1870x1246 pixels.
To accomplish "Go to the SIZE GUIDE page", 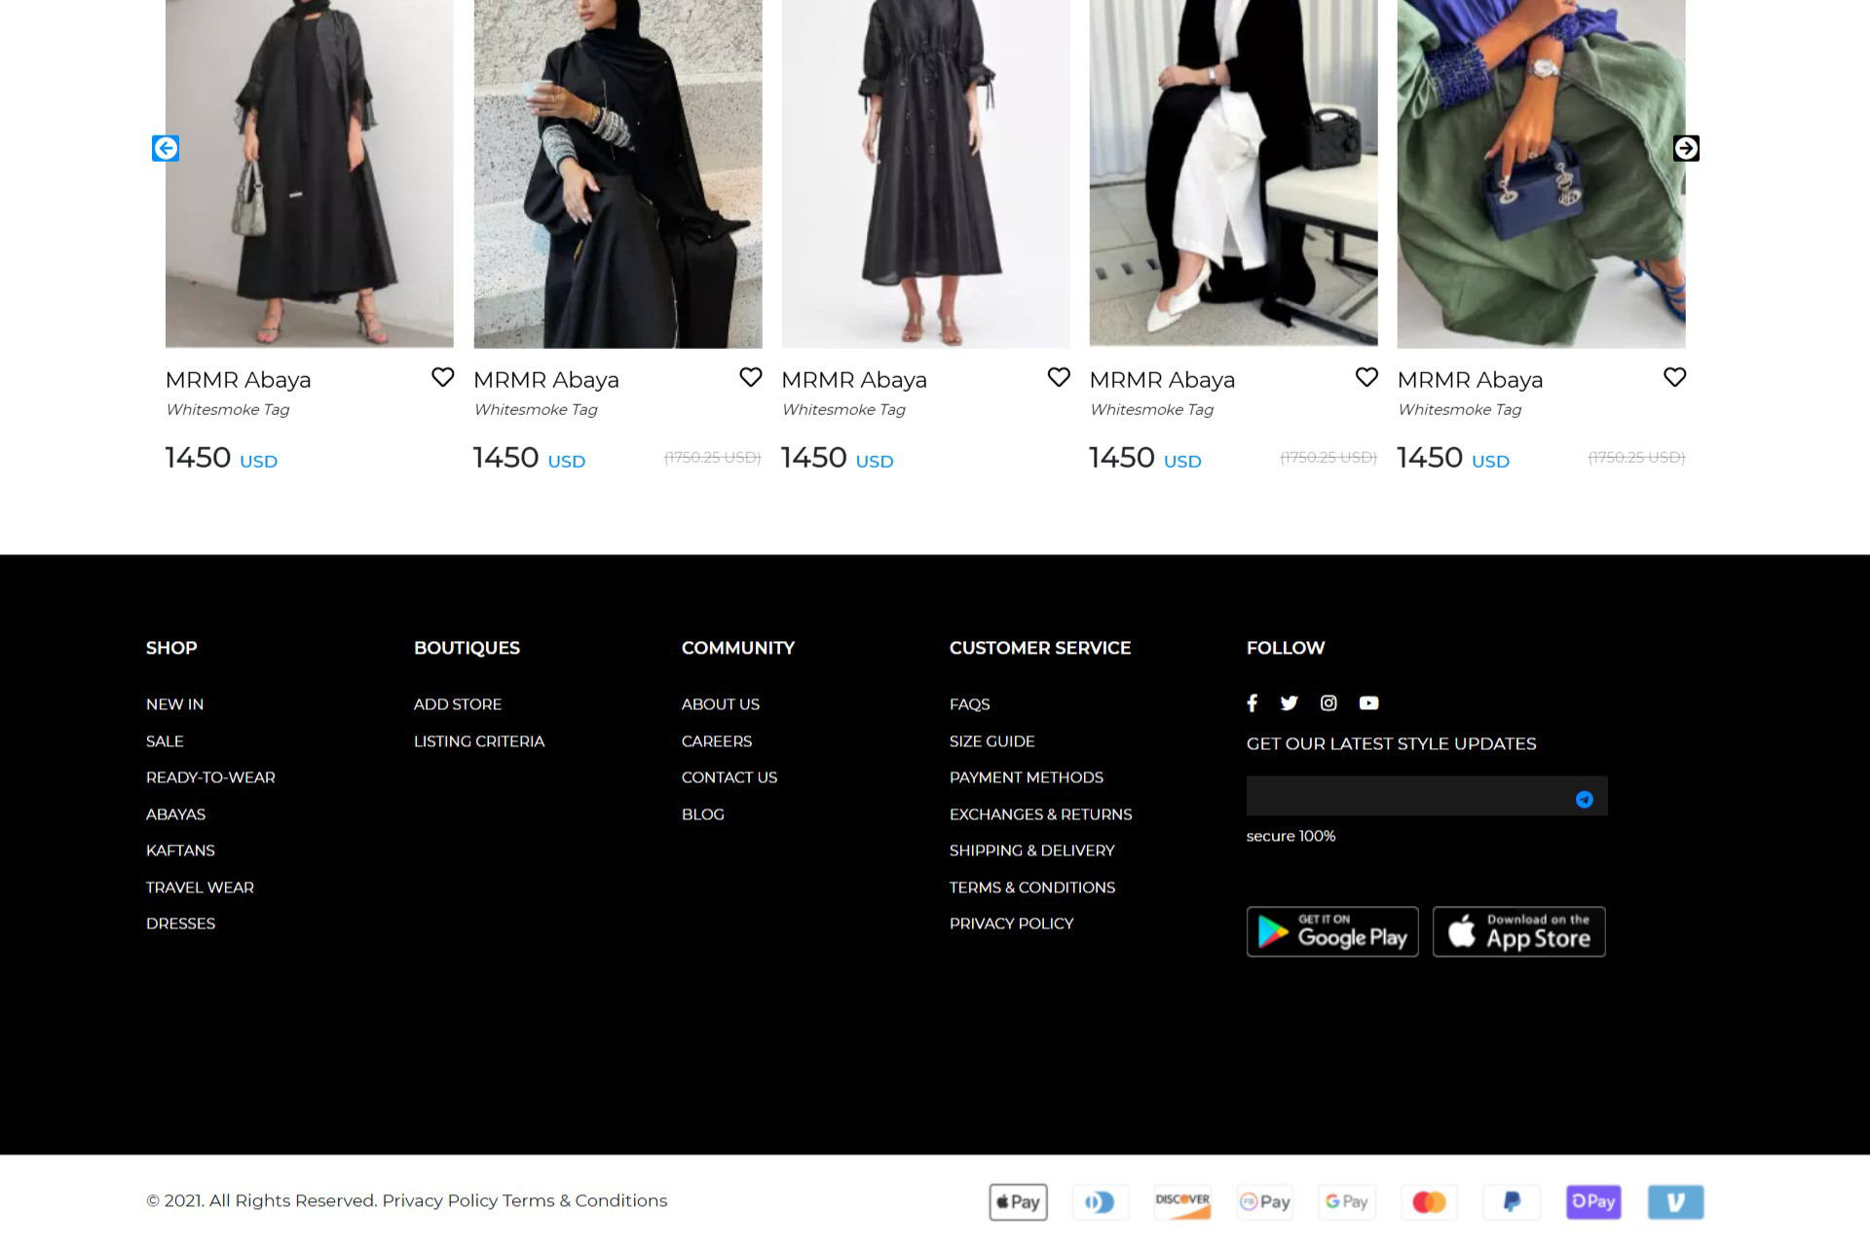I will coord(991,741).
